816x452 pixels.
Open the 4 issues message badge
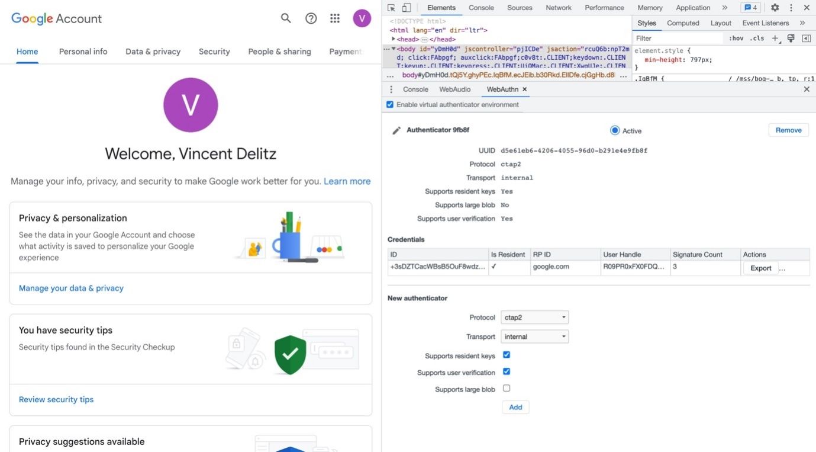coord(751,8)
